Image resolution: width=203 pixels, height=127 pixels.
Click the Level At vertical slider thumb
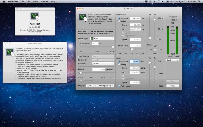point(150,62)
